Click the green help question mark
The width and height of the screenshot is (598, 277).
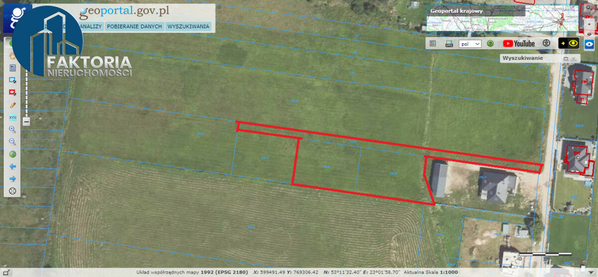click(x=490, y=44)
